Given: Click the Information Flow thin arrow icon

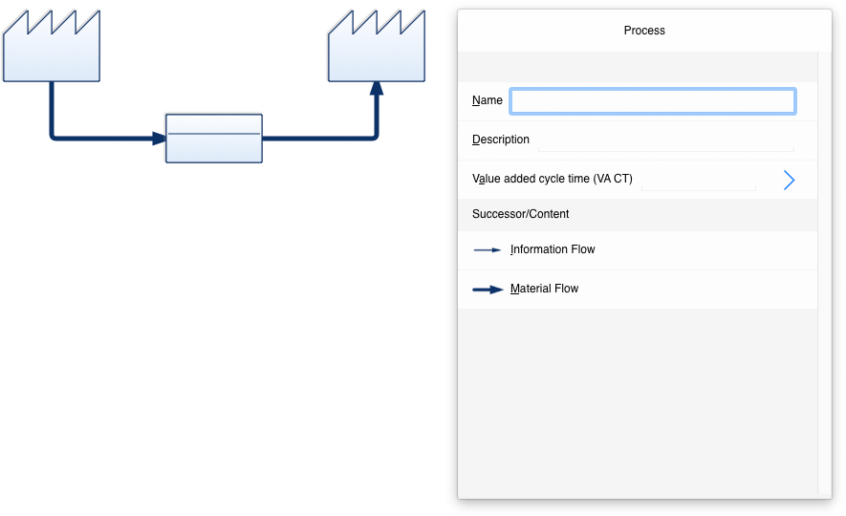Looking at the screenshot, I should tap(488, 250).
